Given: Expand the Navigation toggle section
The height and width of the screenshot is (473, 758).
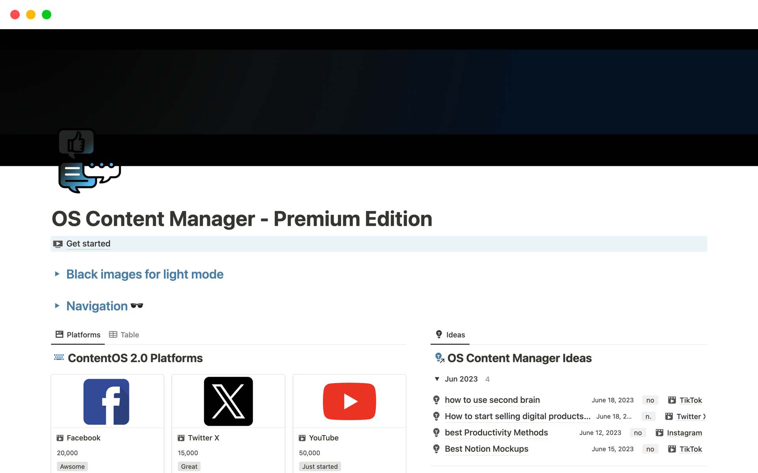Looking at the screenshot, I should [x=57, y=306].
